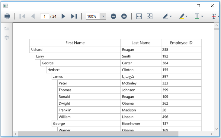Screen dimensions: 221x138
Task: Click the vertical scrollbar down arrow
Action: [x=217, y=129]
